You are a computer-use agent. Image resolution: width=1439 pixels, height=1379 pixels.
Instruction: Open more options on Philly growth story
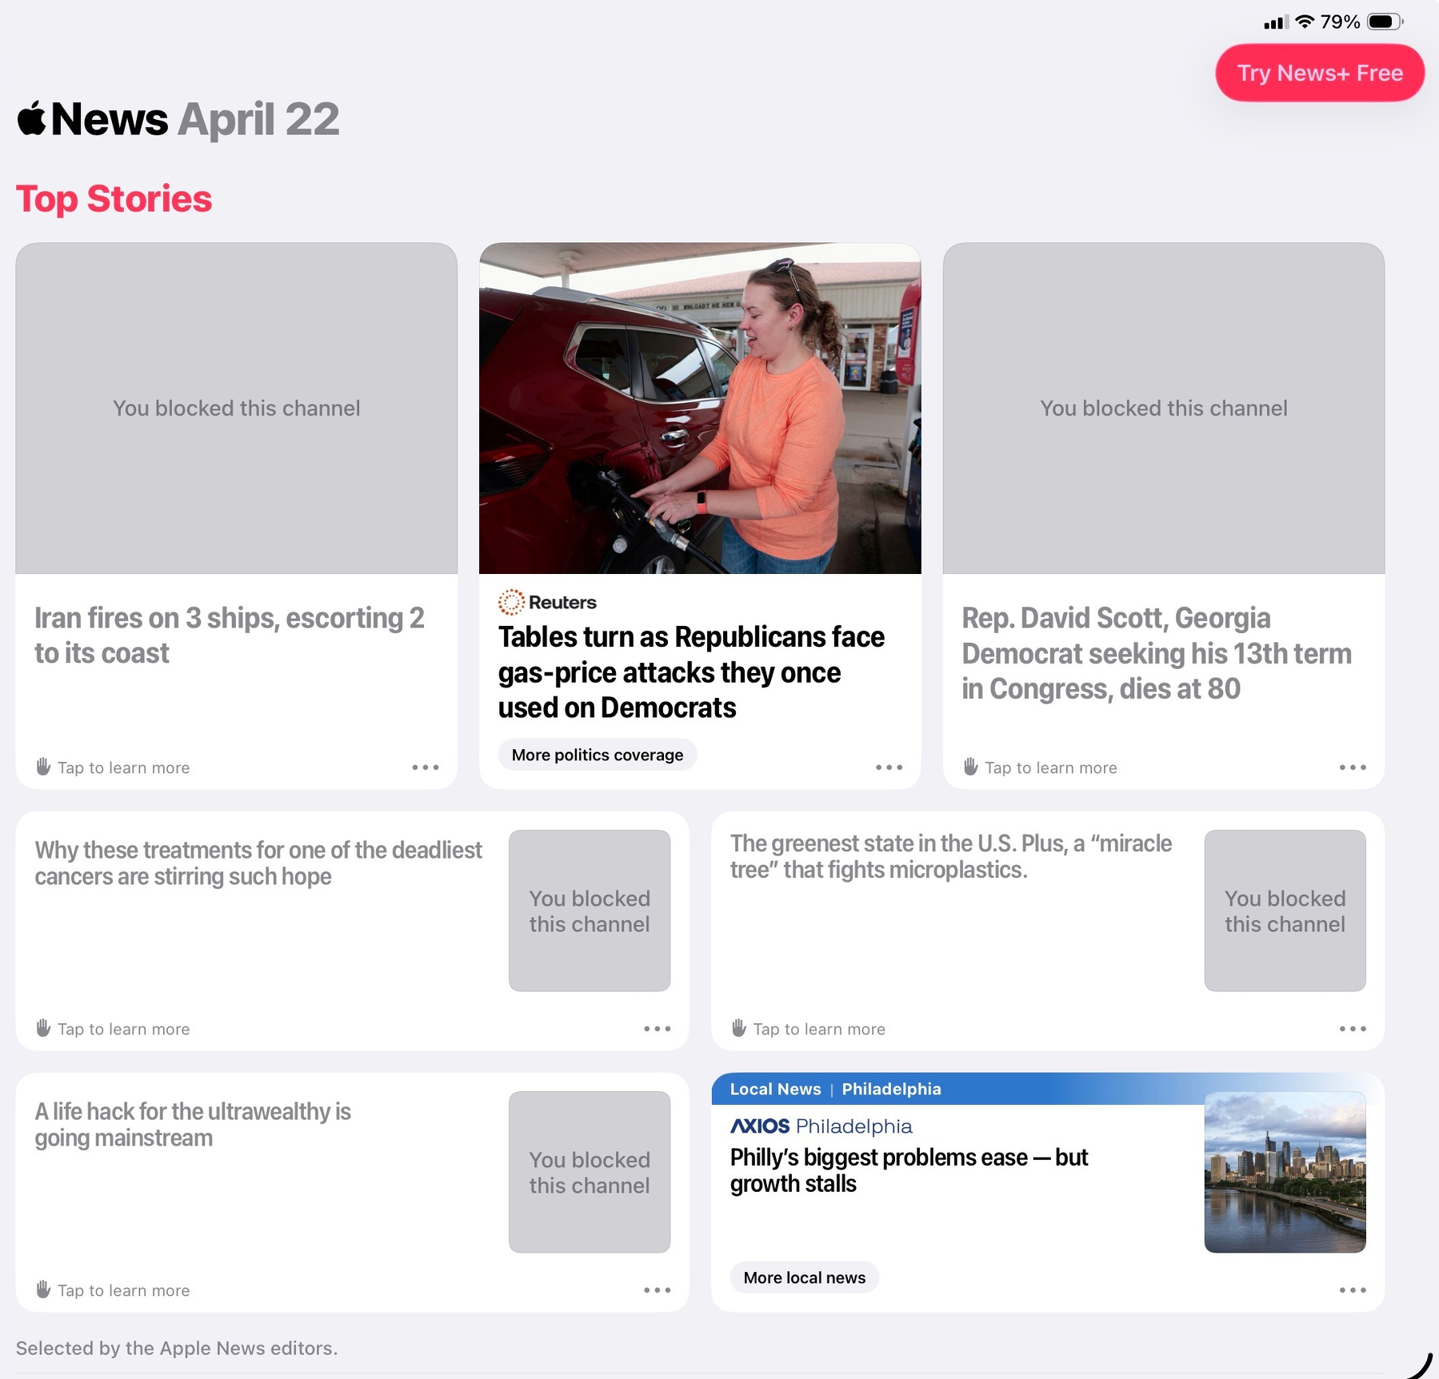1353,1289
